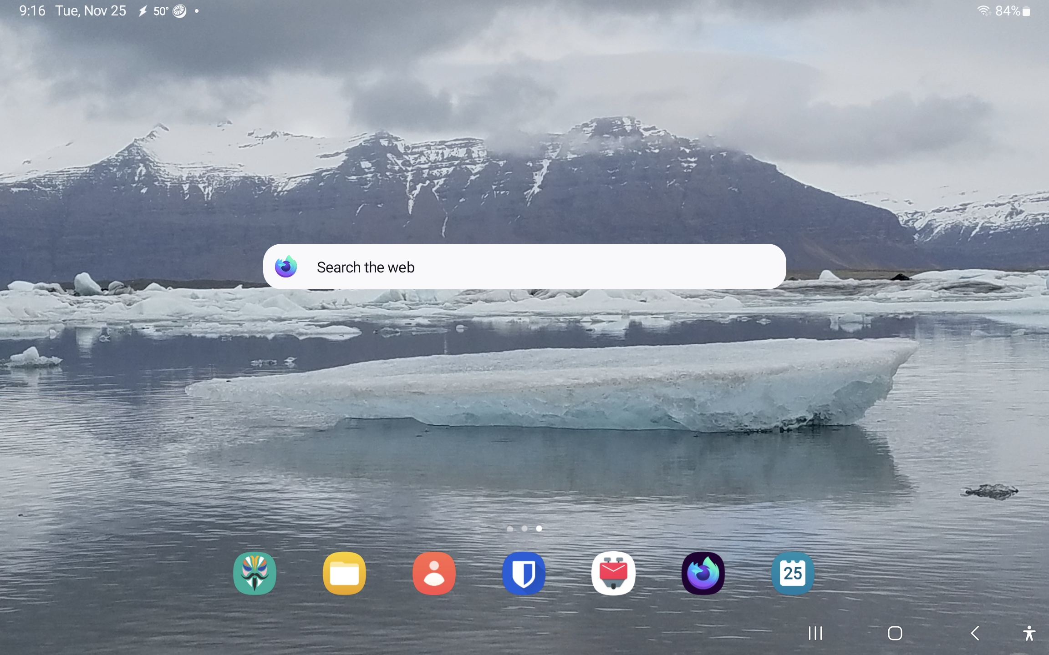Launch the Firefox Nightly dock icon
This screenshot has height=655, width=1049.
pyautogui.click(x=703, y=573)
